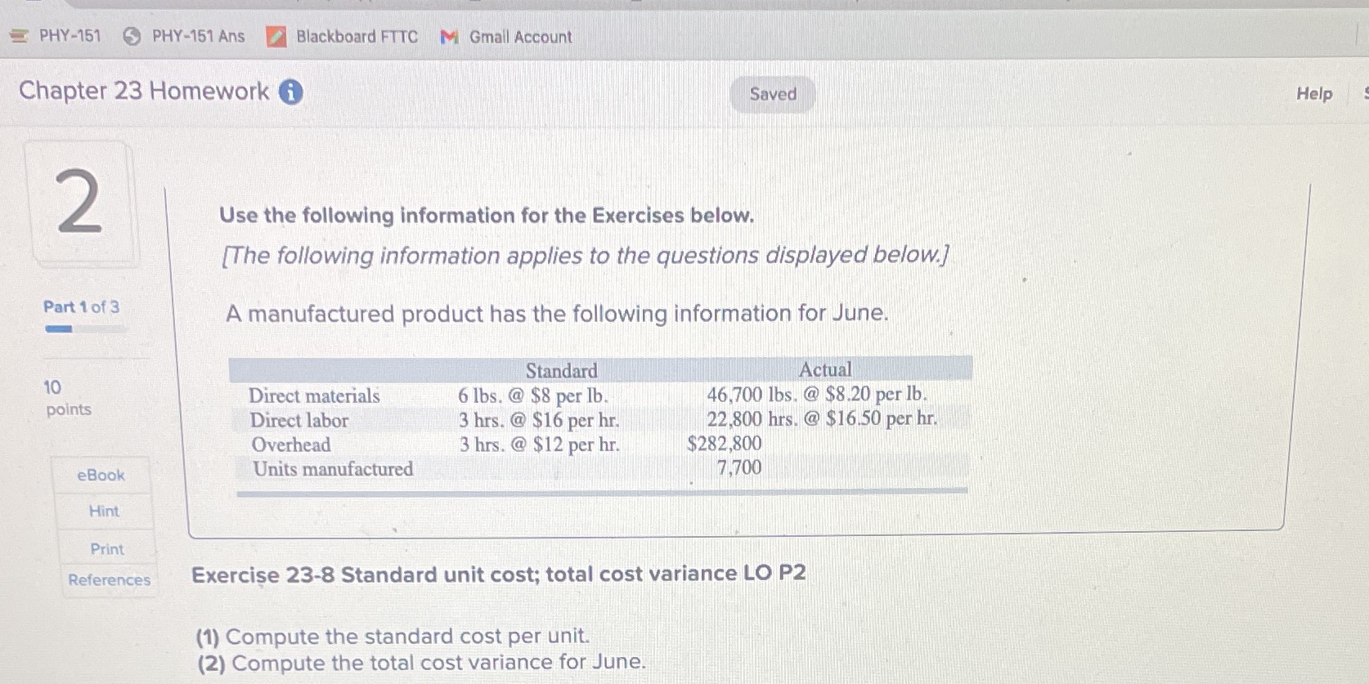Screen dimensions: 1369x684
Task: Click the Exercise 23-8 heading
Action: [x=499, y=573]
